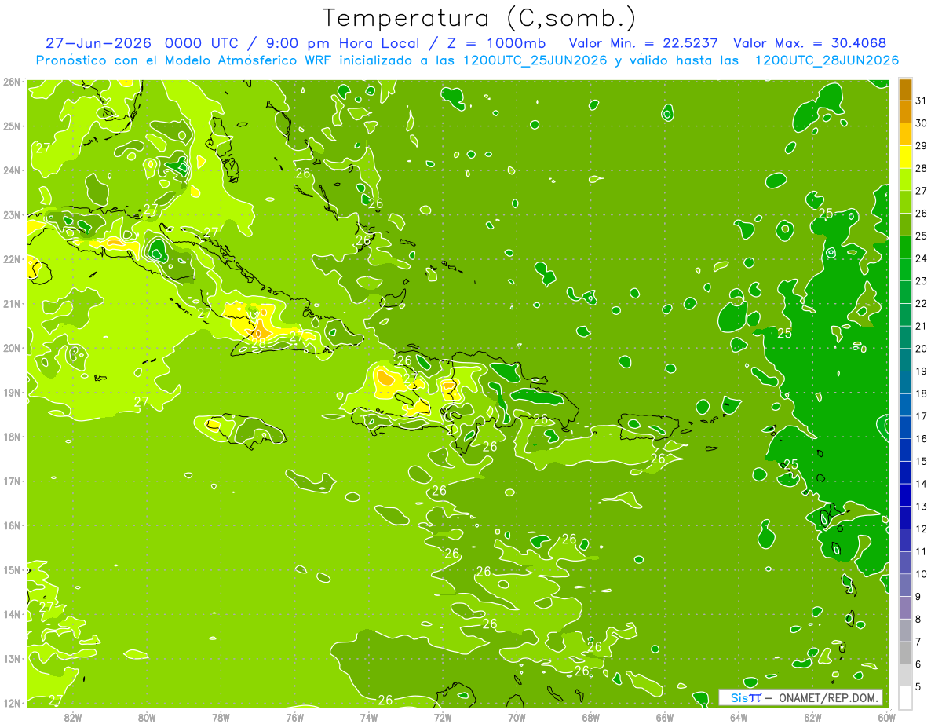Click the "82W" longitude axis label
The height and width of the screenshot is (728, 942).
click(x=73, y=717)
